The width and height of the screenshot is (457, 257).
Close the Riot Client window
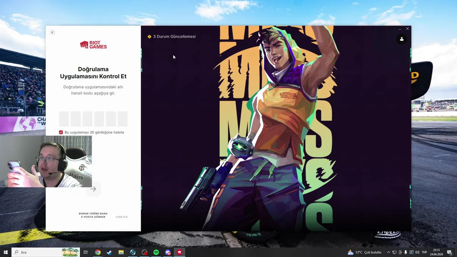coord(407,29)
